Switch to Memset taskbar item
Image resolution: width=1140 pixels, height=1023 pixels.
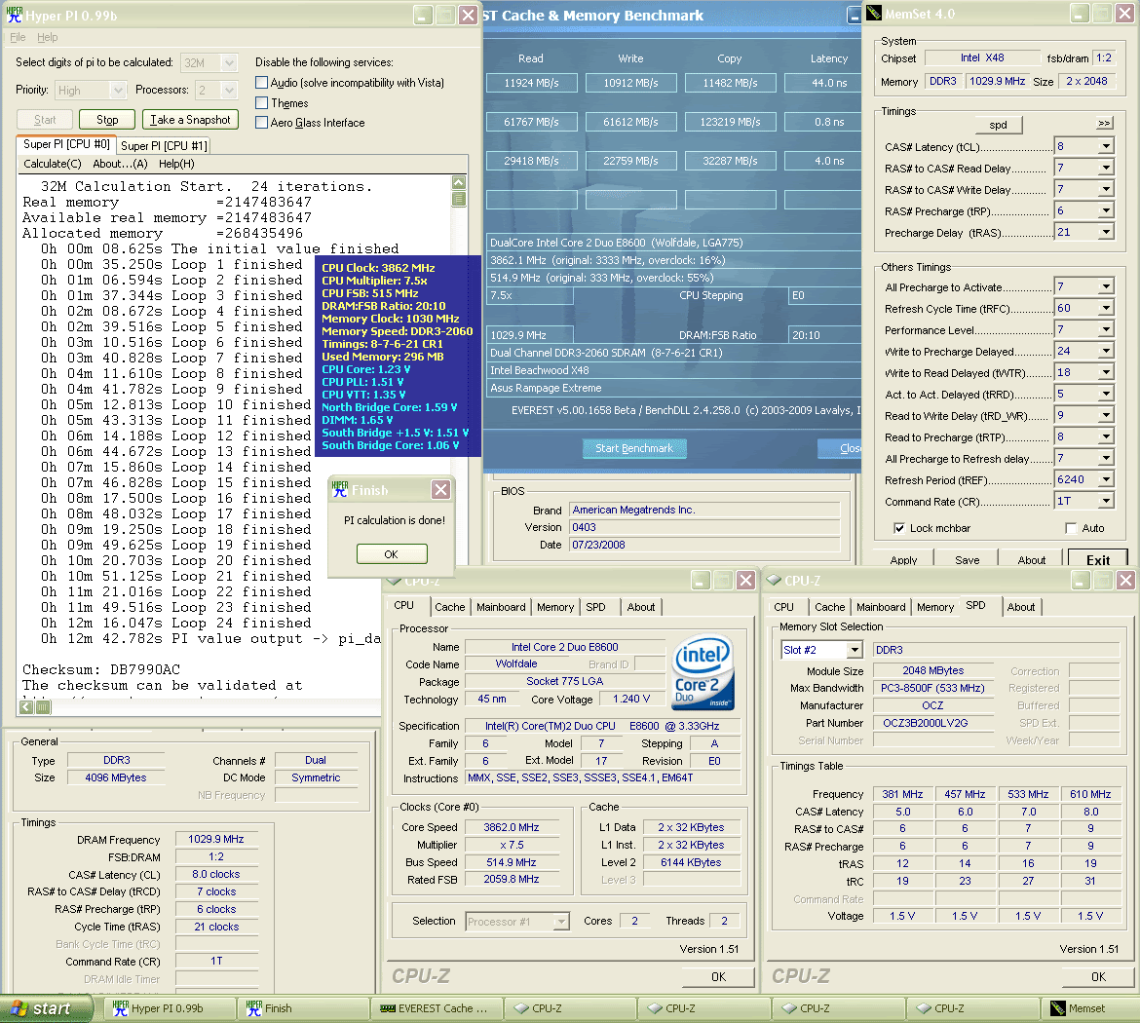(x=1090, y=1008)
